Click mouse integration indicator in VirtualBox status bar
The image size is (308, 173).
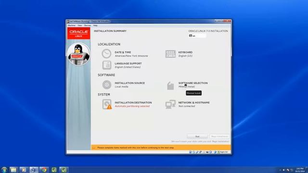[215, 152]
